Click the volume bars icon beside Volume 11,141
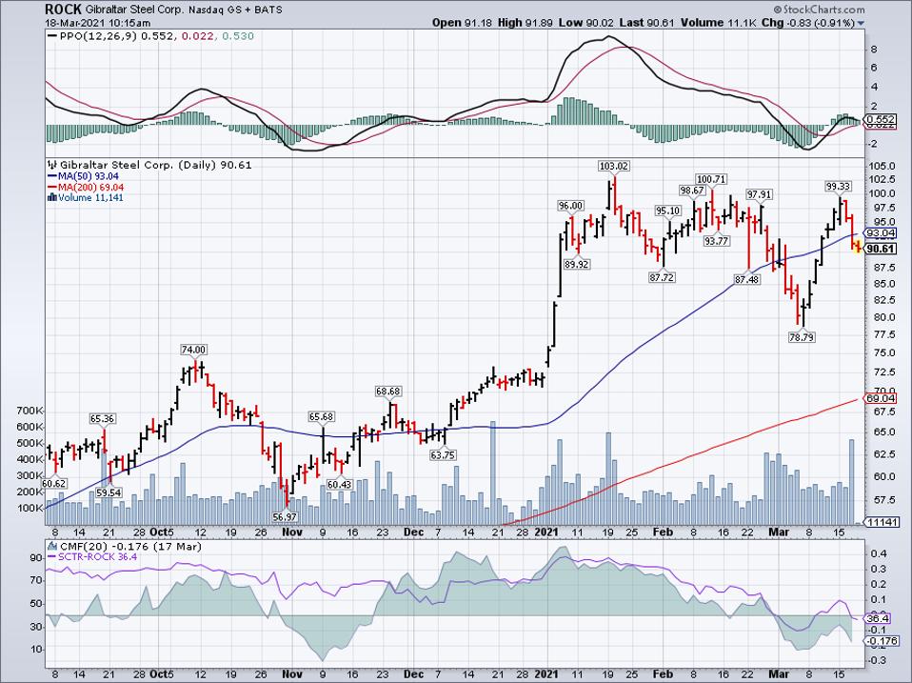The height and width of the screenshot is (683, 912). (x=52, y=198)
